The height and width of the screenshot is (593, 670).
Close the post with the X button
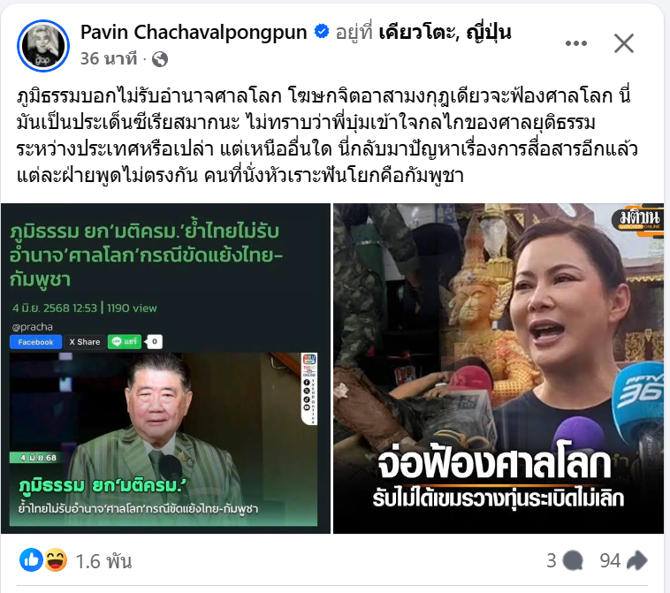point(624,43)
